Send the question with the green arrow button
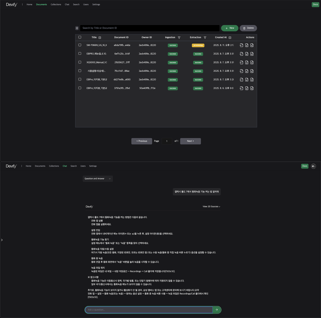Image resolution: width=321 pixels, height=318 pixels. [217, 310]
